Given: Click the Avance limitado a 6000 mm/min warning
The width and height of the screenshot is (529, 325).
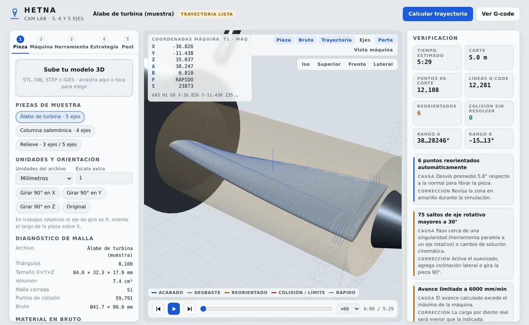Looking at the screenshot, I should (463, 302).
